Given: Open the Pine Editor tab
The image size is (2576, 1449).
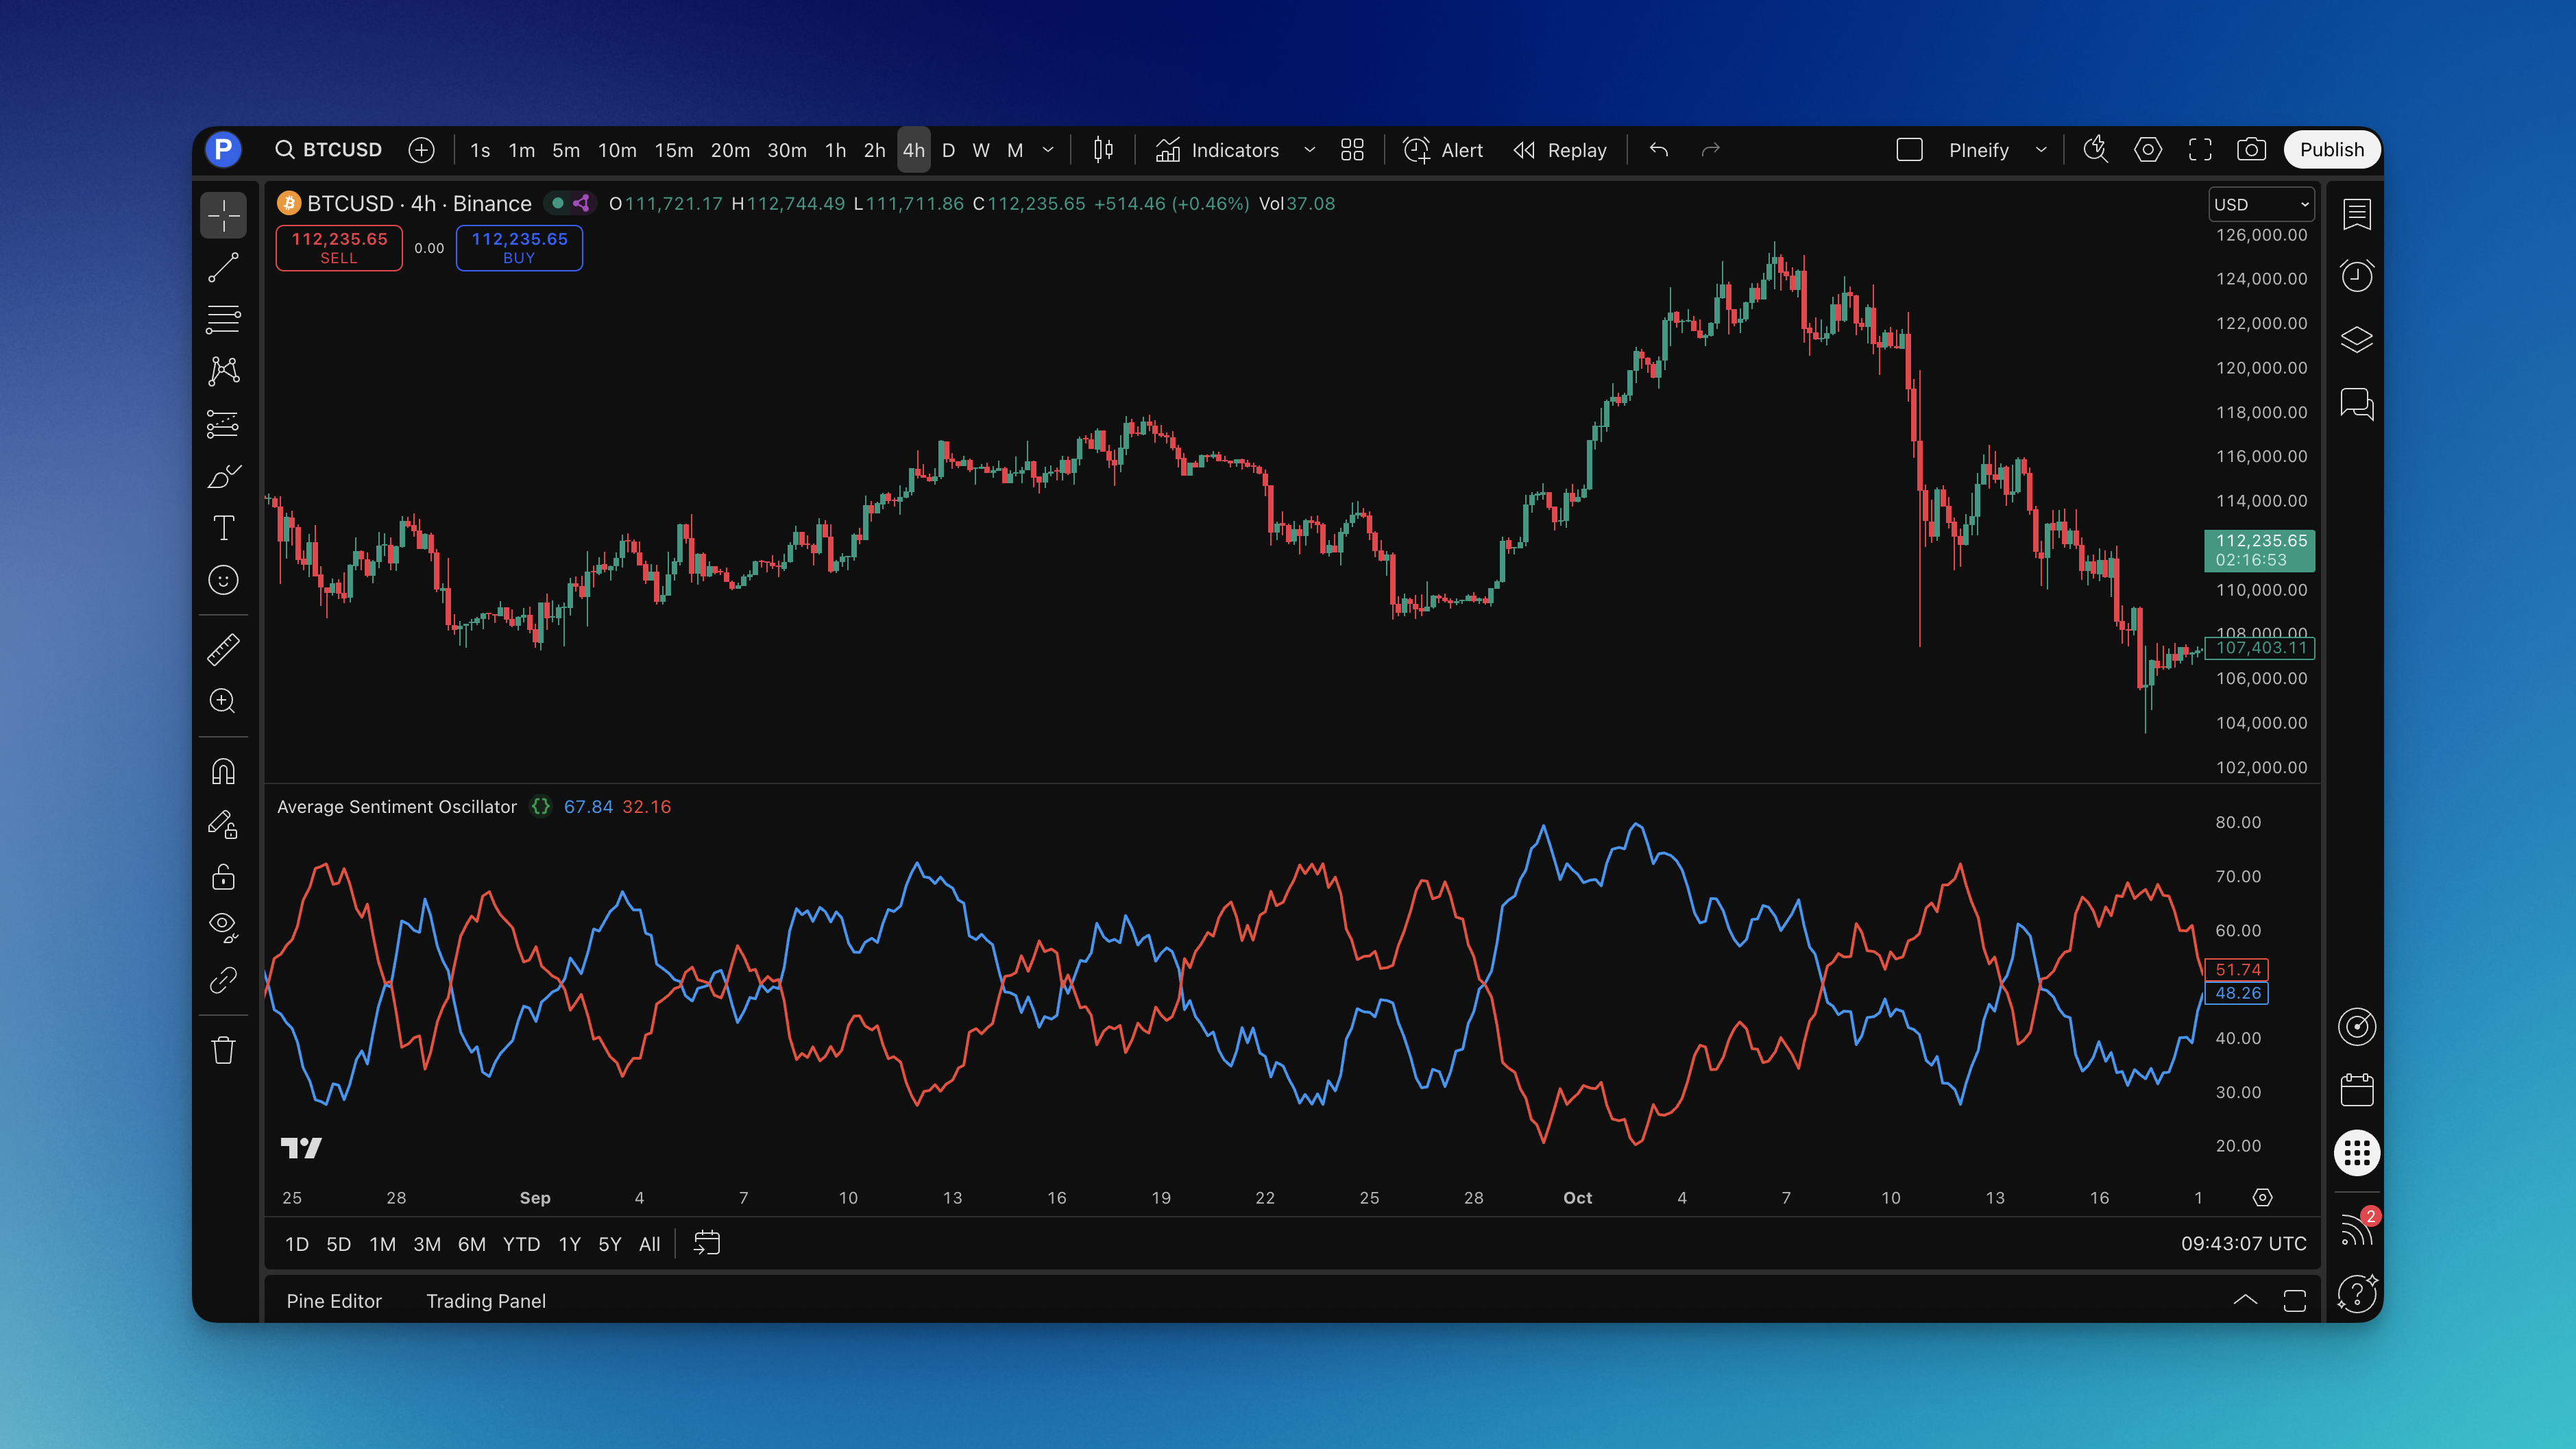Looking at the screenshot, I should (x=334, y=1301).
